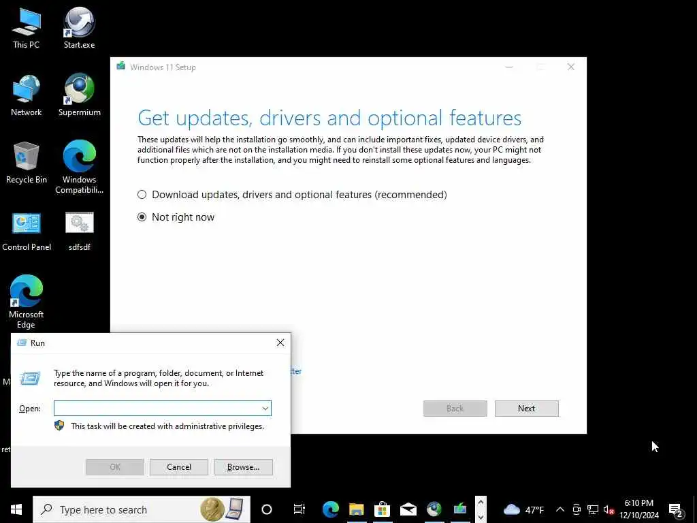The width and height of the screenshot is (697, 523).
Task: Open the This PC desktop icon
Action: pos(27,27)
